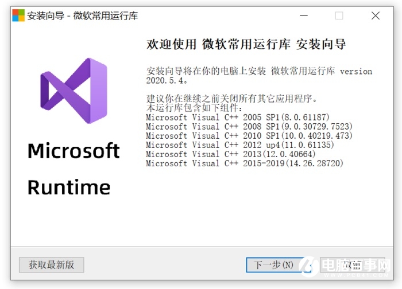The width and height of the screenshot is (402, 289).
Task: Click the Runtime text in left panel
Action: point(68,187)
